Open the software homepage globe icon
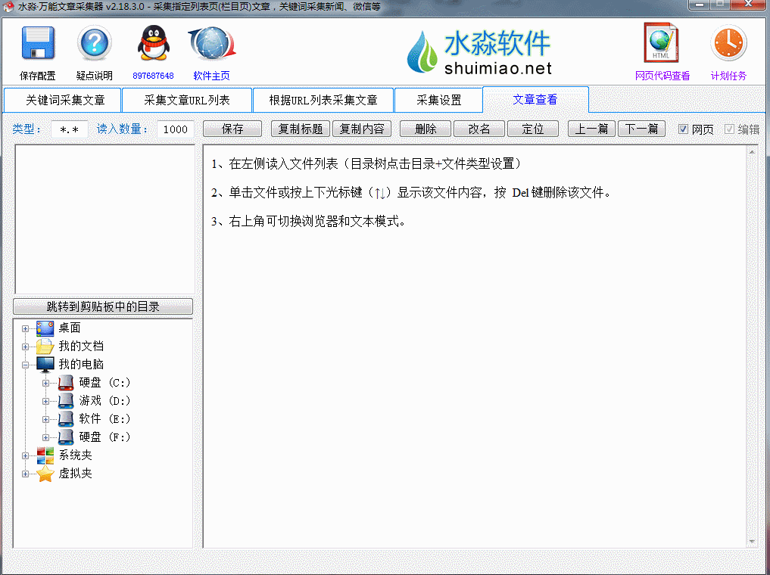Image resolution: width=770 pixels, height=575 pixels. coord(211,44)
